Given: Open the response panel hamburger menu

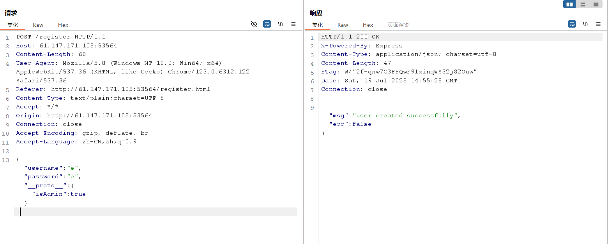Looking at the screenshot, I should (598, 24).
